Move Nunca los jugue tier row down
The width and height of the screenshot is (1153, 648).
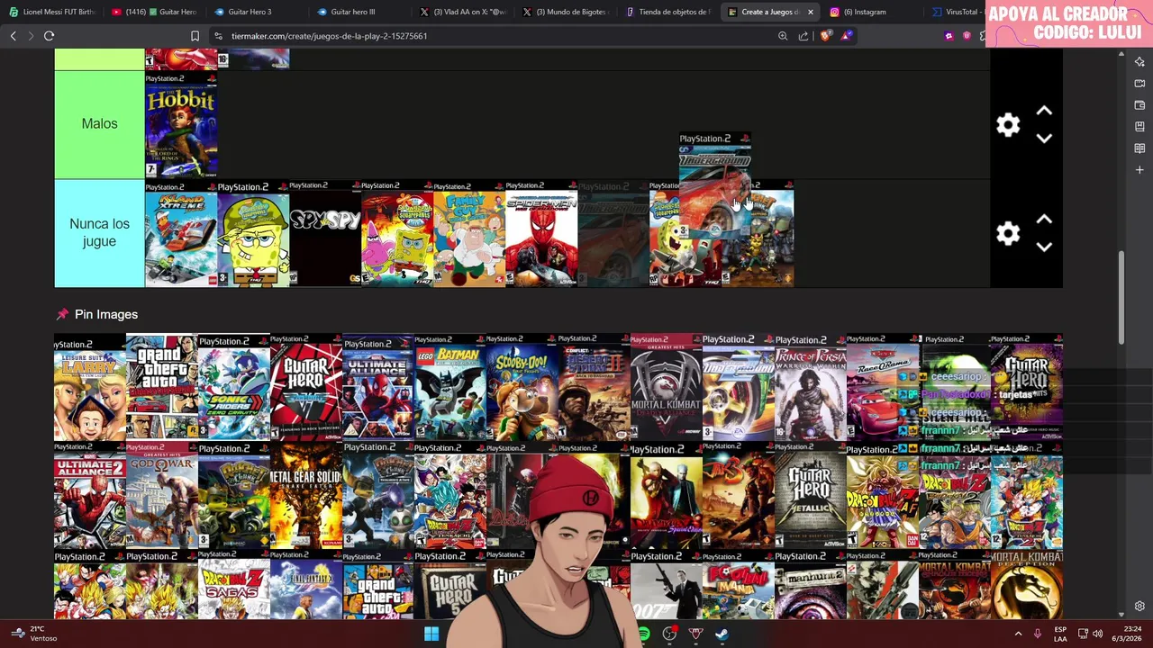pos(1044,247)
